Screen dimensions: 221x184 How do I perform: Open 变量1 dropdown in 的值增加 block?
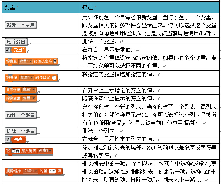point(26,77)
